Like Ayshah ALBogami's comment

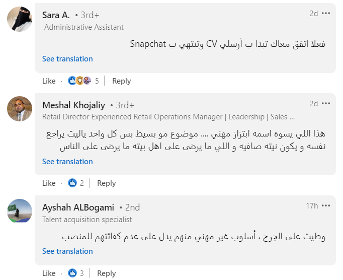(x=49, y=273)
